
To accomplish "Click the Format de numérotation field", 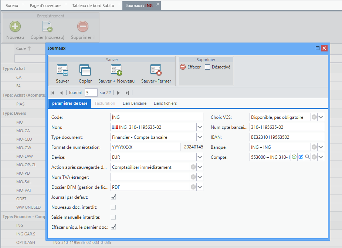I will [x=145, y=147].
